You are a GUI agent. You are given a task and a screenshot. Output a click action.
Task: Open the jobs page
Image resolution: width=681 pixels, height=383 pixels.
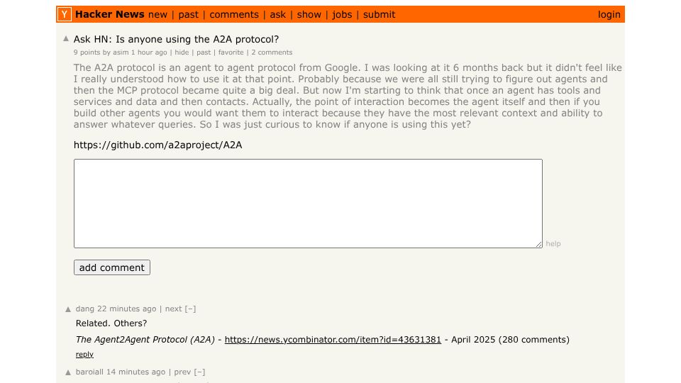tap(342, 15)
